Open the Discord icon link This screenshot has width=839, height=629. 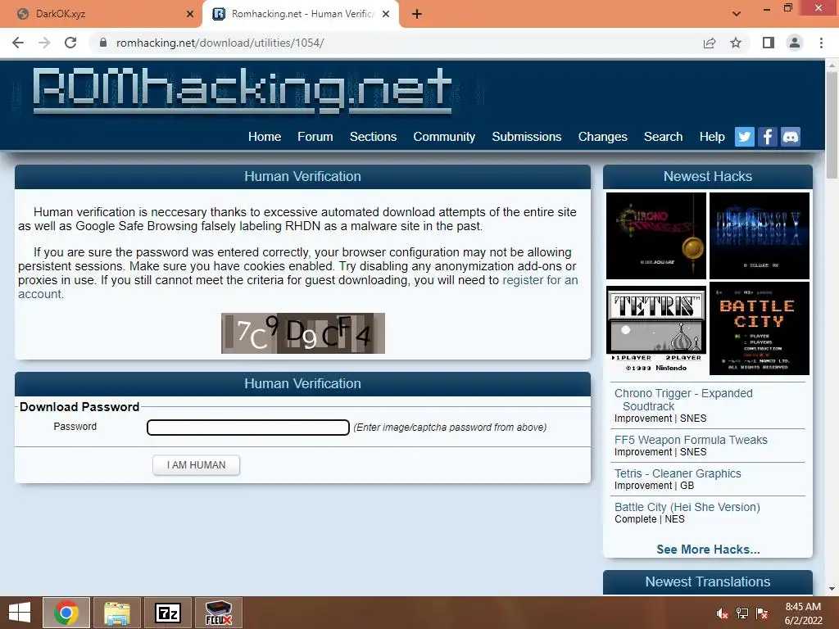click(791, 137)
